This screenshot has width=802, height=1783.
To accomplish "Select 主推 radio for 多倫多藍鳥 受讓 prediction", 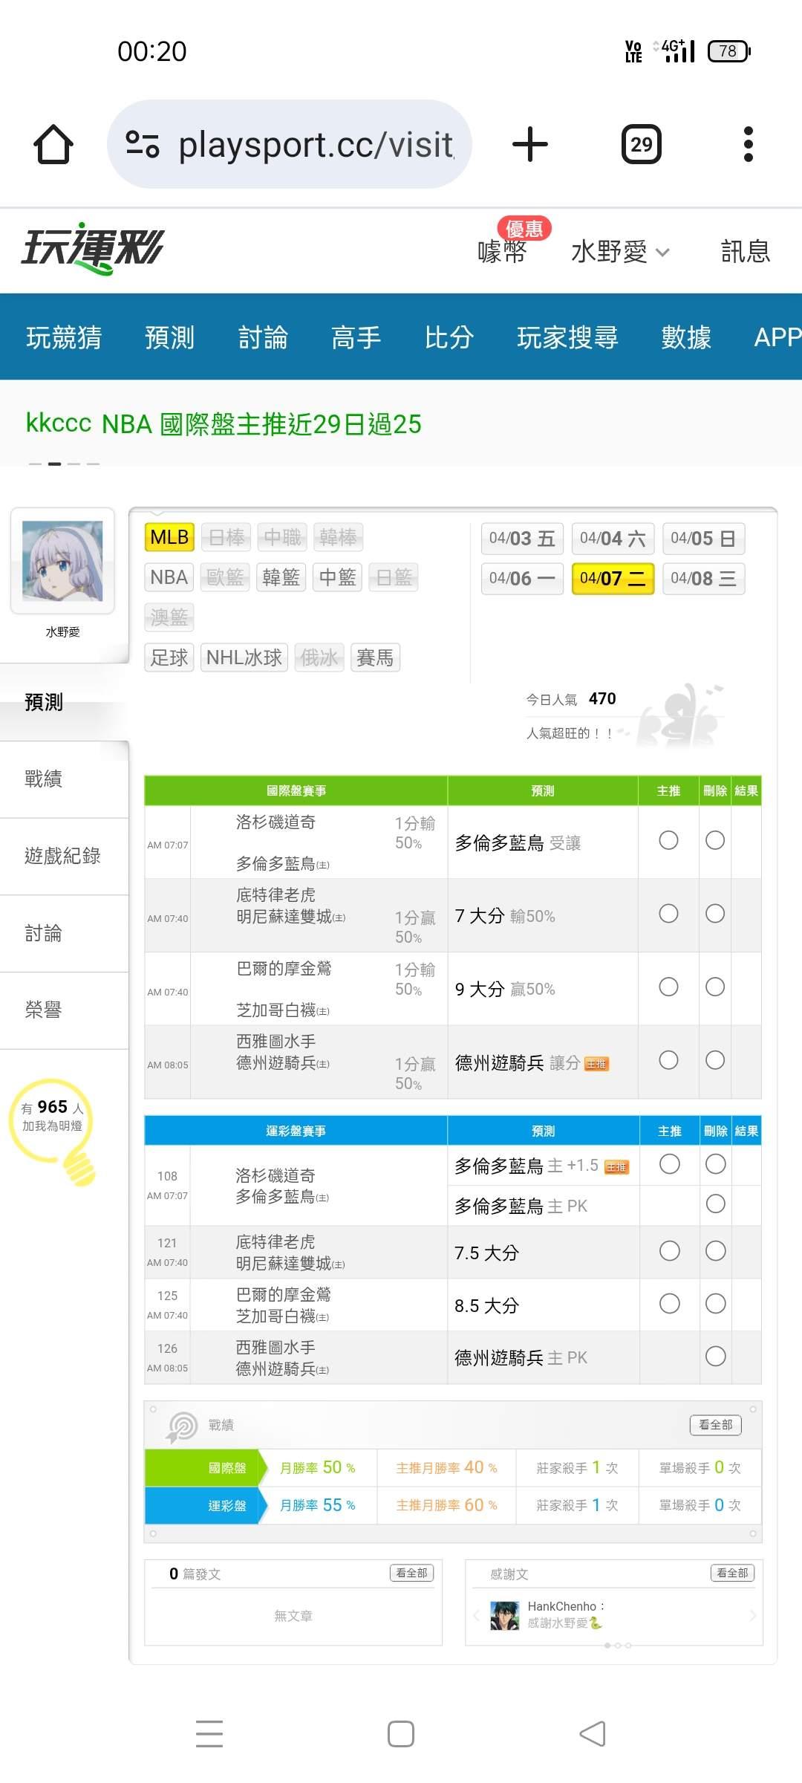I will click(x=668, y=840).
